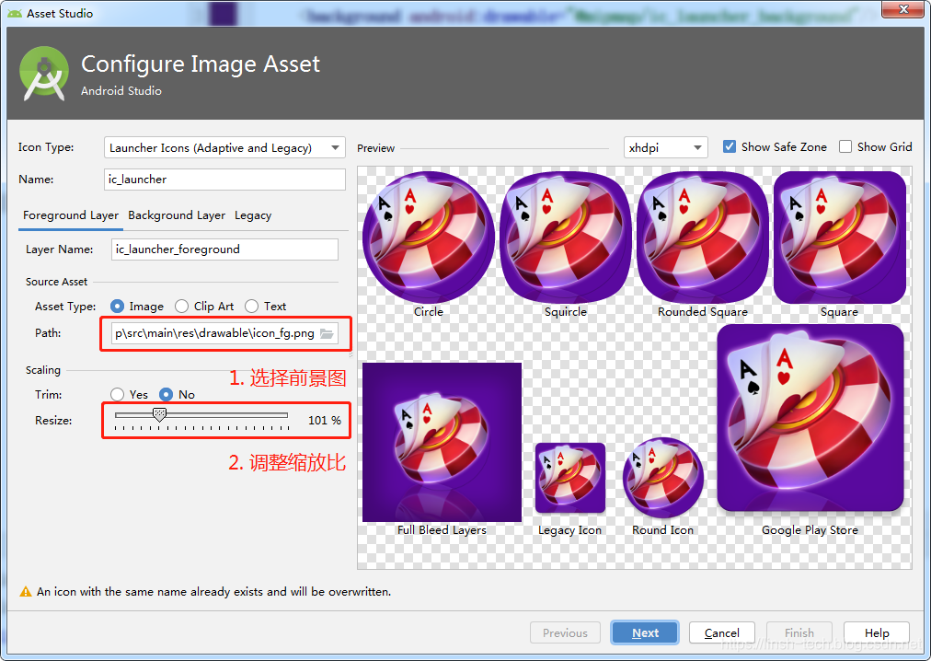Image resolution: width=931 pixels, height=661 pixels.
Task: Close the Asset Studio window
Action: click(903, 9)
